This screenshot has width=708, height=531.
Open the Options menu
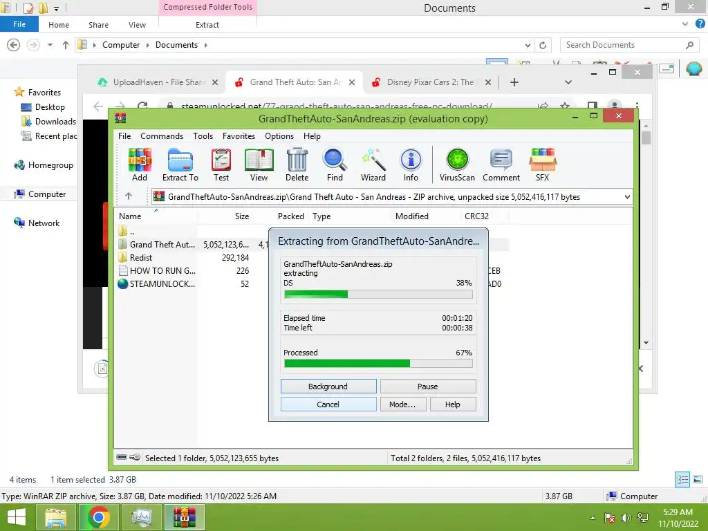279,136
